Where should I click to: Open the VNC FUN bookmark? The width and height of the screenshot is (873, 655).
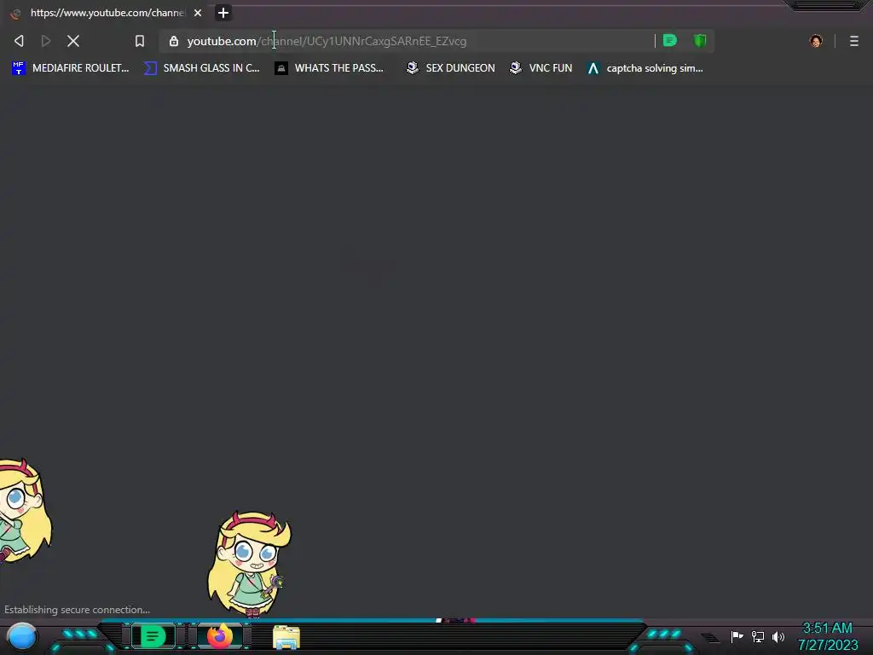(541, 68)
